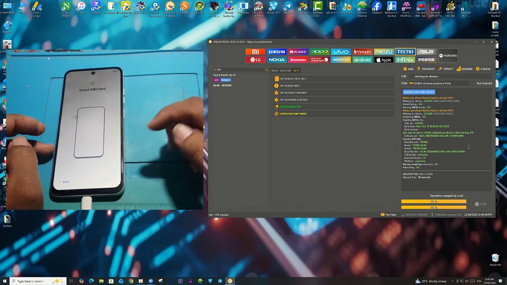Click the model search input field
Screen dimensions: 507x285
240,70
